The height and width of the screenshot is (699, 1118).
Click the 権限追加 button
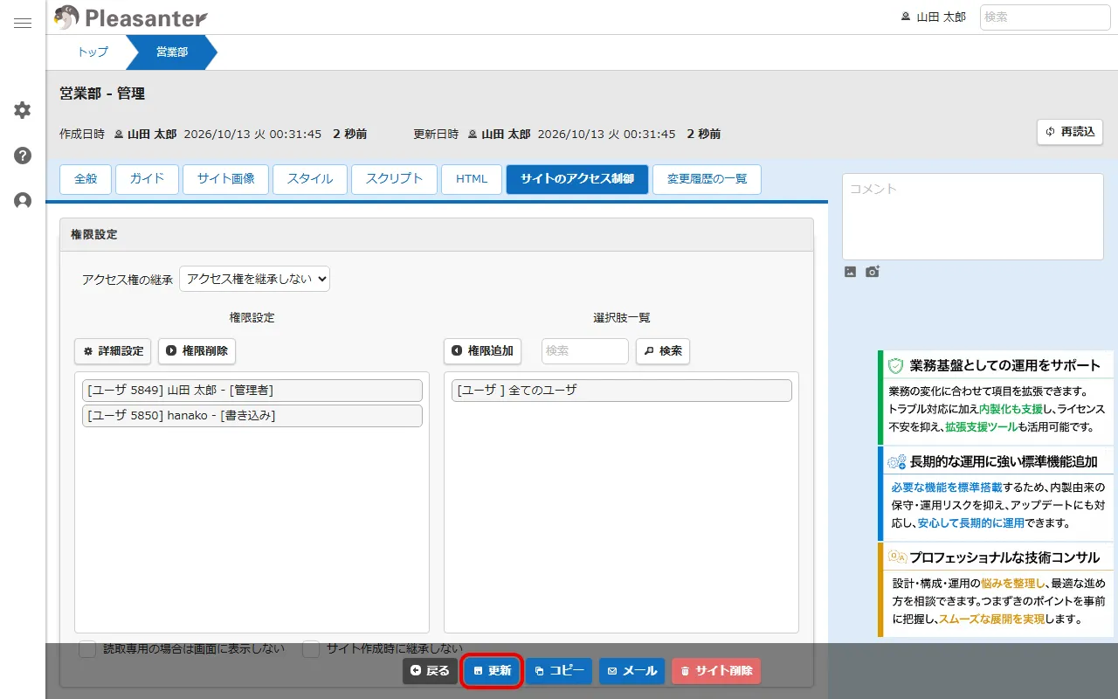pyautogui.click(x=482, y=351)
